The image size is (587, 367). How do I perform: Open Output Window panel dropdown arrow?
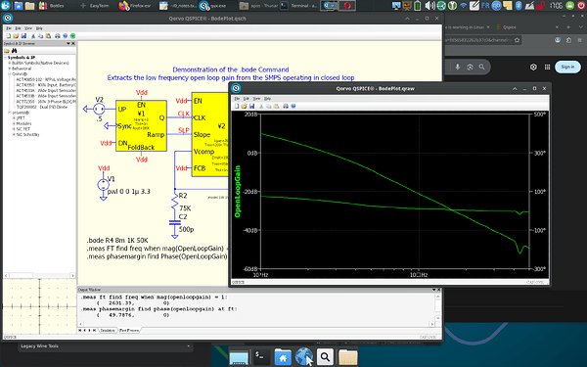pos(433,290)
